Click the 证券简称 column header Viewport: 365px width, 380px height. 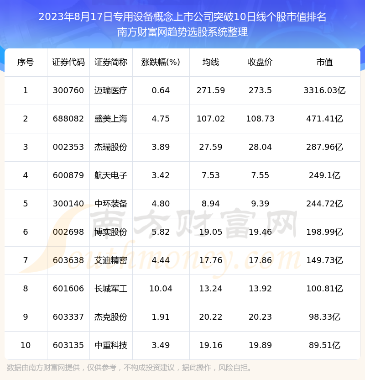[x=111, y=63]
